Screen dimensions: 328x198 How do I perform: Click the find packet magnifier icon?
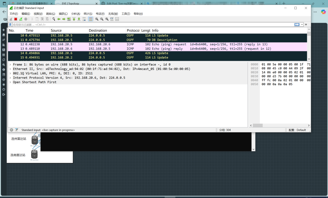pos(54,19)
